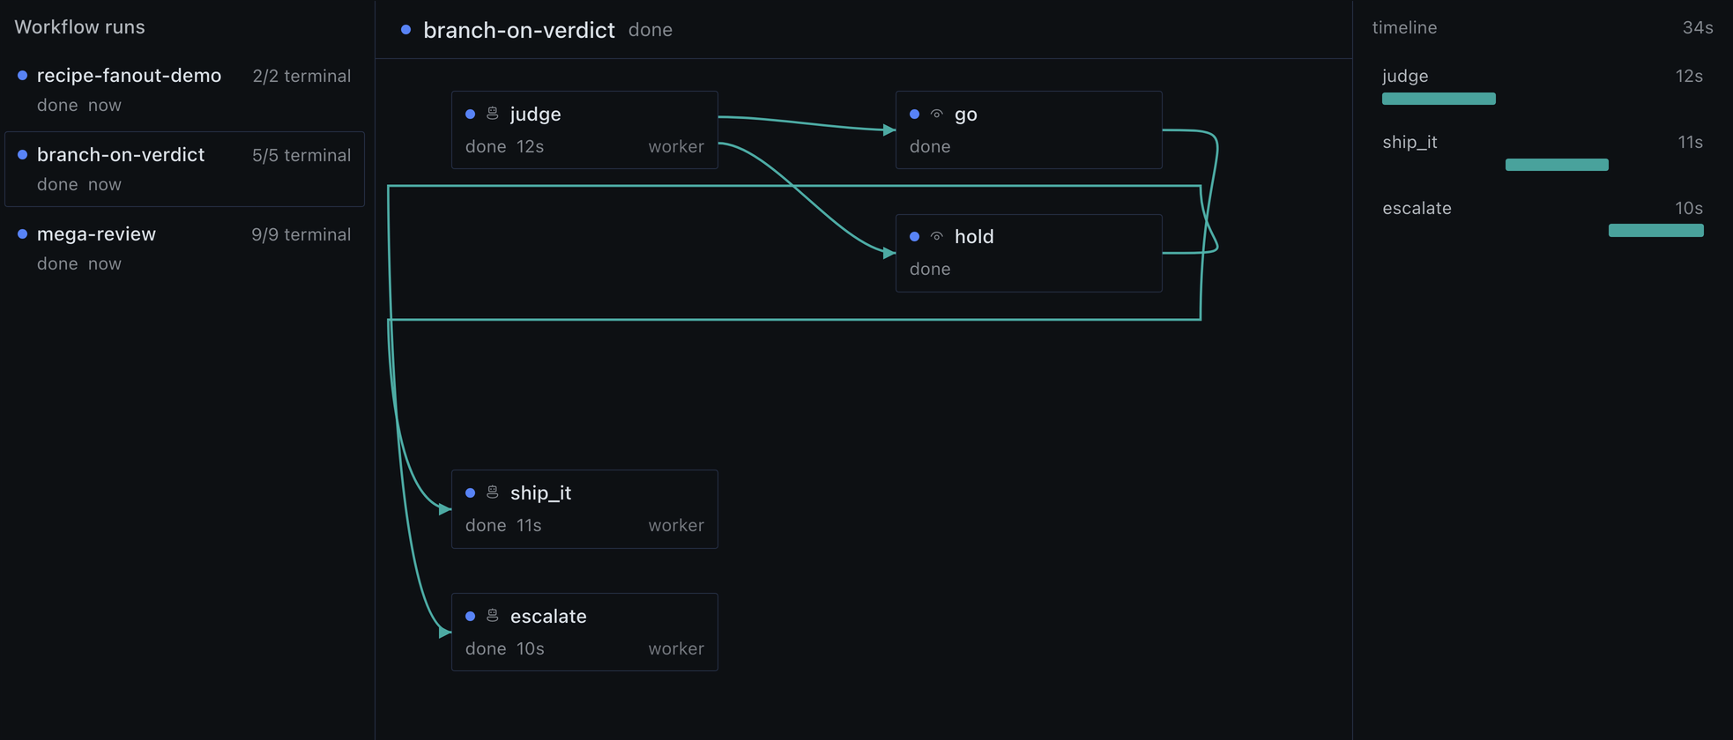The height and width of the screenshot is (740, 1733).
Task: Click the status dot of branch-on-verdict in sidebar
Action: 23,155
